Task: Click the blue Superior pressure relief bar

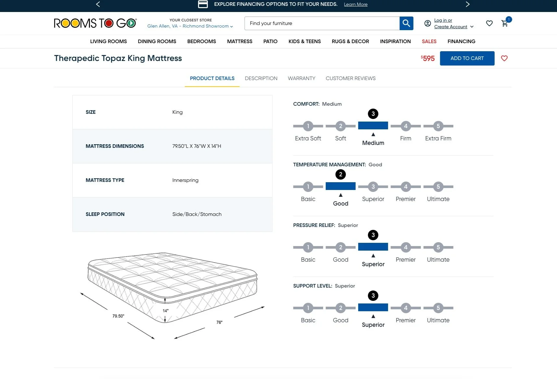Action: pos(373,247)
